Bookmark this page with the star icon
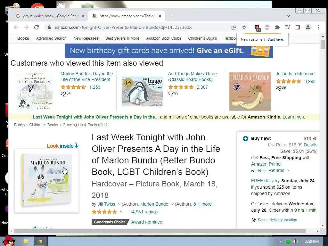 point(244,27)
